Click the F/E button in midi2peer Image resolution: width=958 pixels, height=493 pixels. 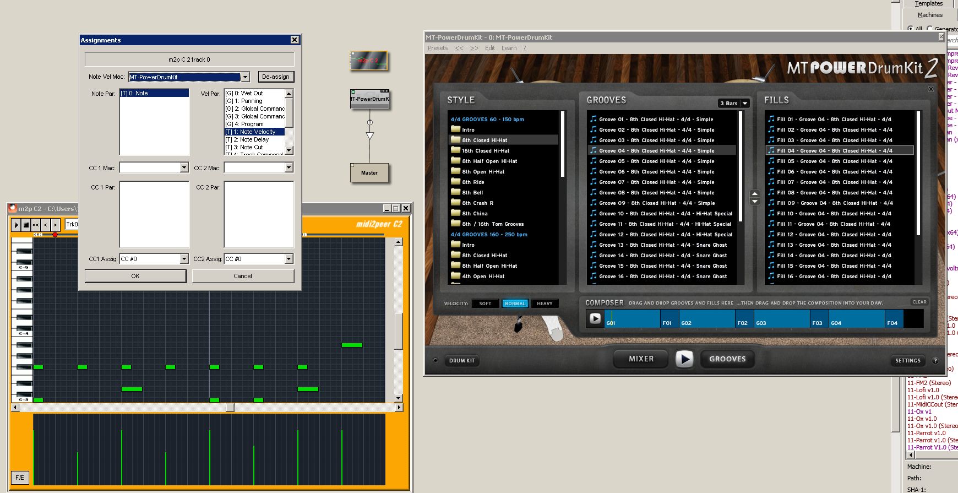pyautogui.click(x=20, y=478)
